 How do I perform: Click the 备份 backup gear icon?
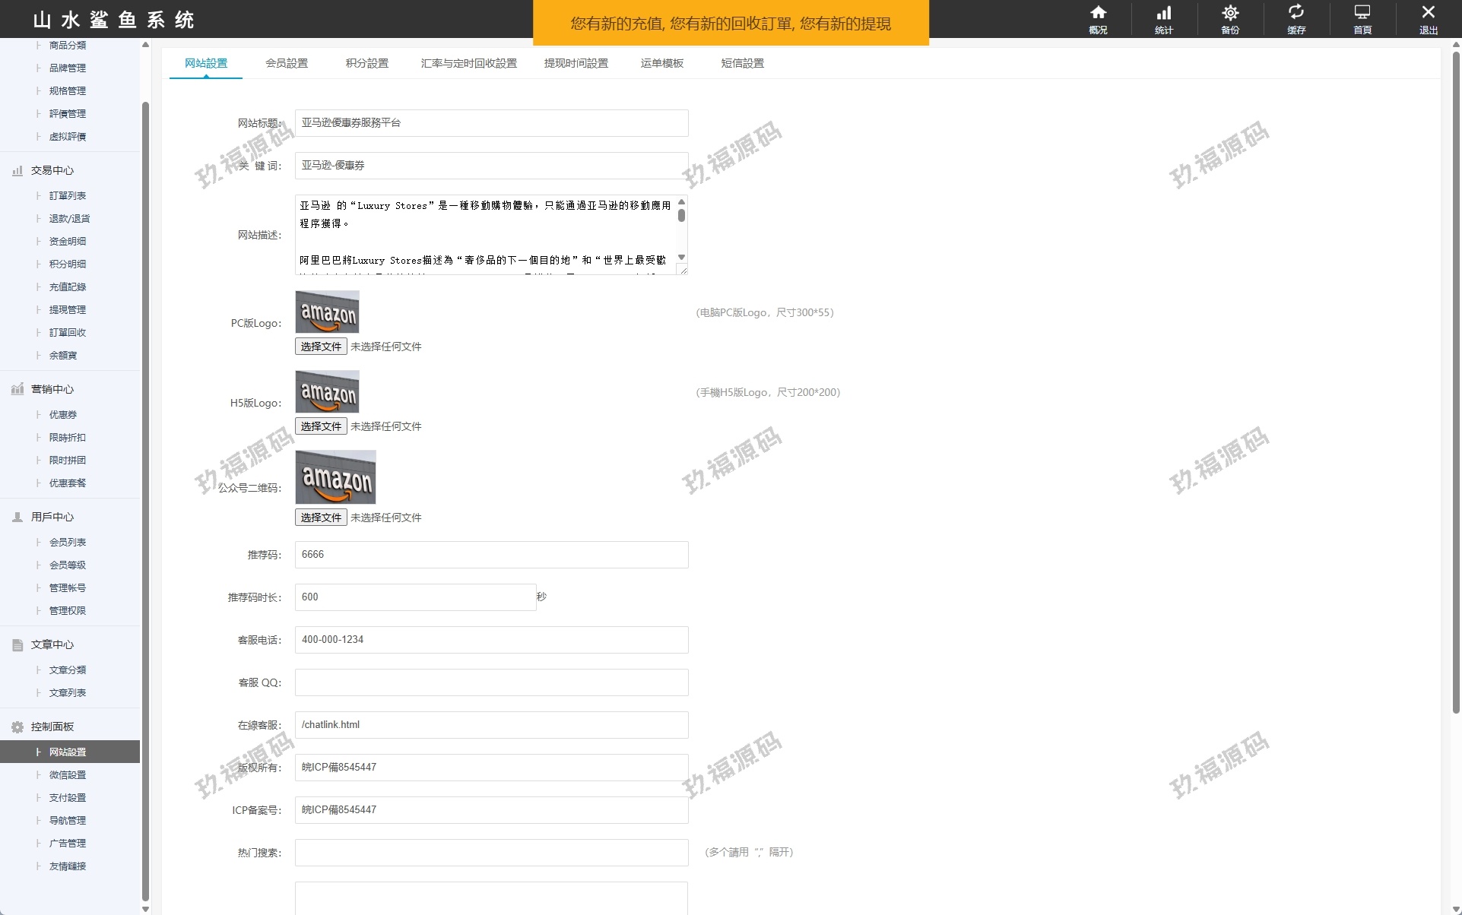tap(1230, 13)
